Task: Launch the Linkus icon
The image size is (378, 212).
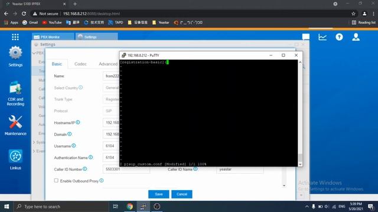Action: click(x=15, y=160)
